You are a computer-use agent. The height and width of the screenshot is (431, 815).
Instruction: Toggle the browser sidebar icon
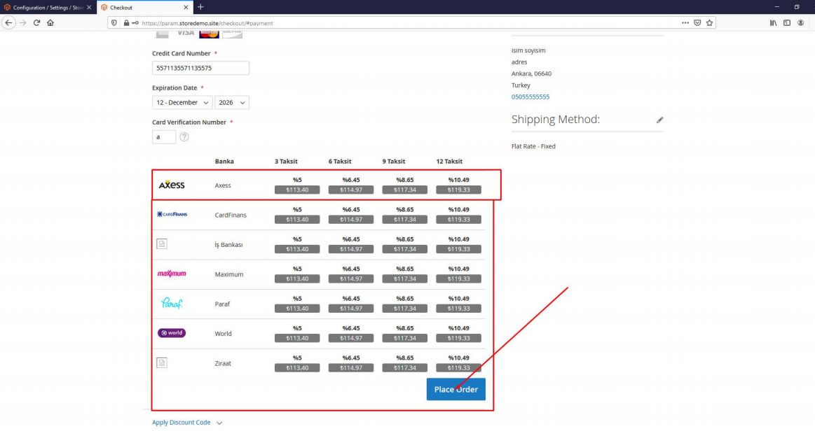[787, 23]
